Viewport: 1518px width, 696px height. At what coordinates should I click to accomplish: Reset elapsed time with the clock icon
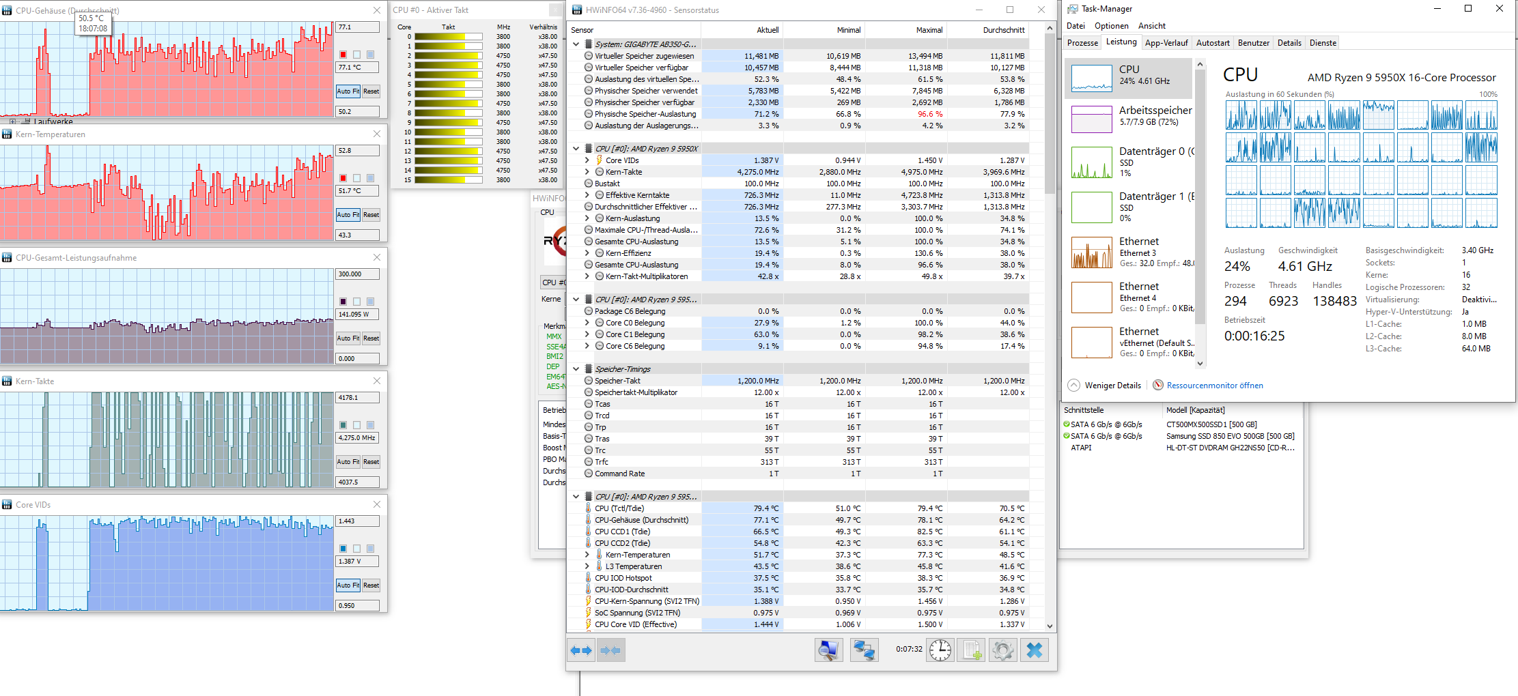[x=940, y=650]
